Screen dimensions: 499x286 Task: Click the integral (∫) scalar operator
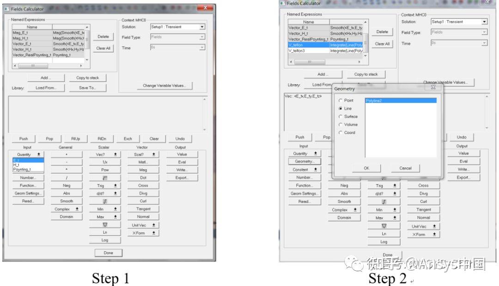click(x=105, y=201)
